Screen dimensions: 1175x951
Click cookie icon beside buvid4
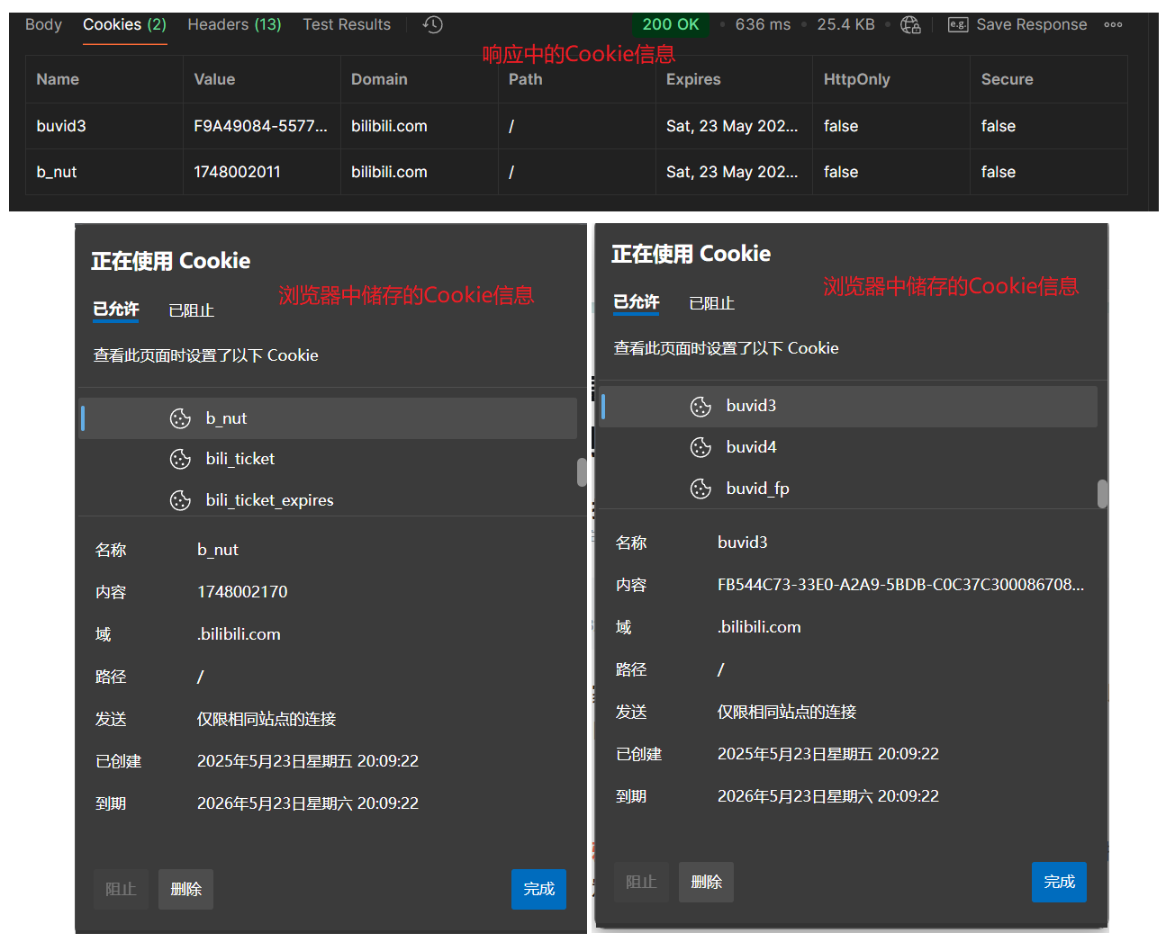700,447
